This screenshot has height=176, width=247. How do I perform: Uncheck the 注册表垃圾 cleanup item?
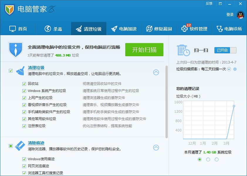[24, 126]
